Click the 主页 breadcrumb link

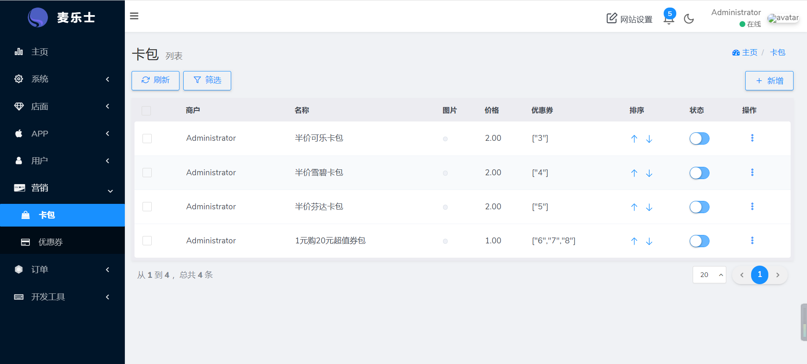click(745, 53)
